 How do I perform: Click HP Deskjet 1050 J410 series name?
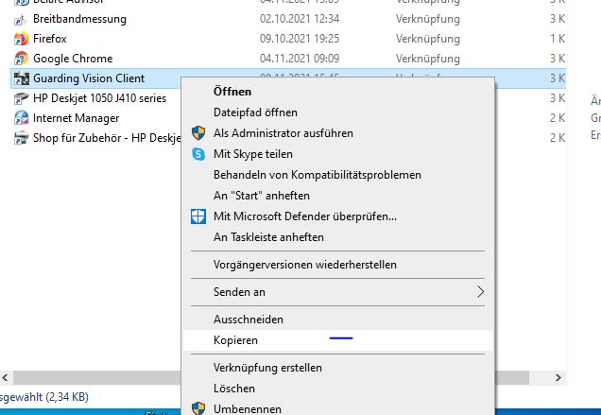tap(99, 98)
